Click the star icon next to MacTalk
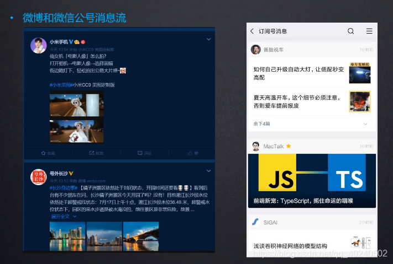 tap(289, 146)
